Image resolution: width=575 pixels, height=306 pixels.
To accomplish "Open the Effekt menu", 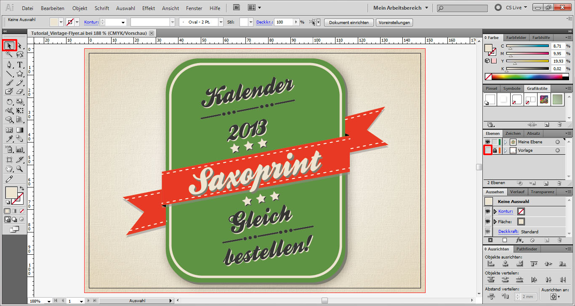I will [x=149, y=8].
